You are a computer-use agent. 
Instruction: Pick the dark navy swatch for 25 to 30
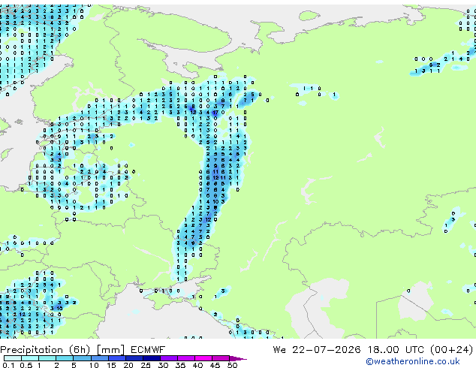click(x=151, y=358)
